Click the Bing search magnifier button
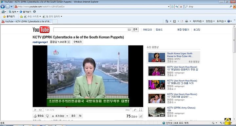 click(231, 7)
